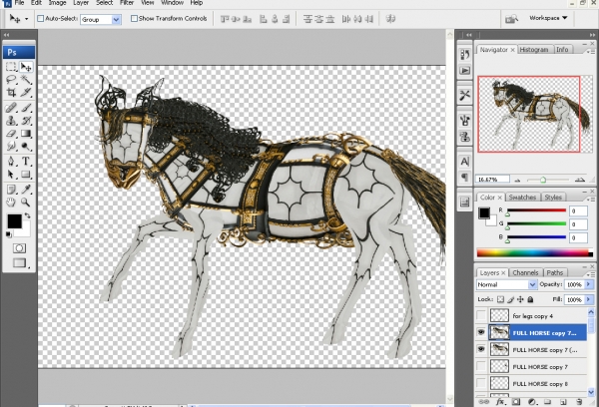Screen dimensions: 599x407
Task: Hide the 'FULL HORSE copy 7 (...' layer
Action: pyautogui.click(x=481, y=349)
